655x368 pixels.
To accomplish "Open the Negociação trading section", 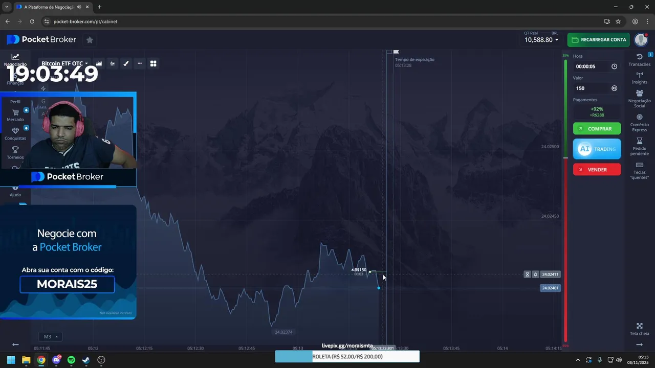I will pyautogui.click(x=15, y=60).
